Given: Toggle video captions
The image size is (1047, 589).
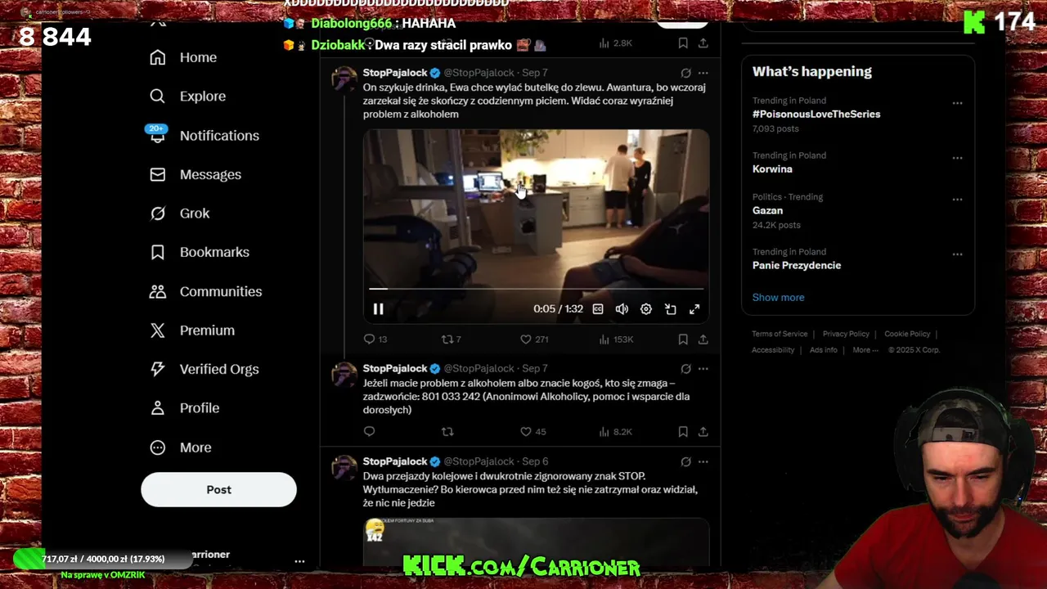Looking at the screenshot, I should [x=598, y=309].
